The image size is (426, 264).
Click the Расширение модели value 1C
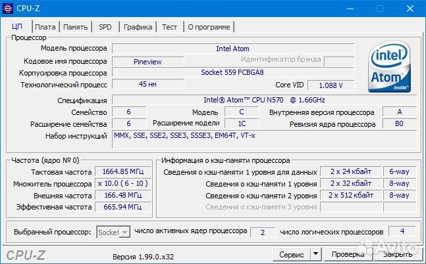(241, 123)
